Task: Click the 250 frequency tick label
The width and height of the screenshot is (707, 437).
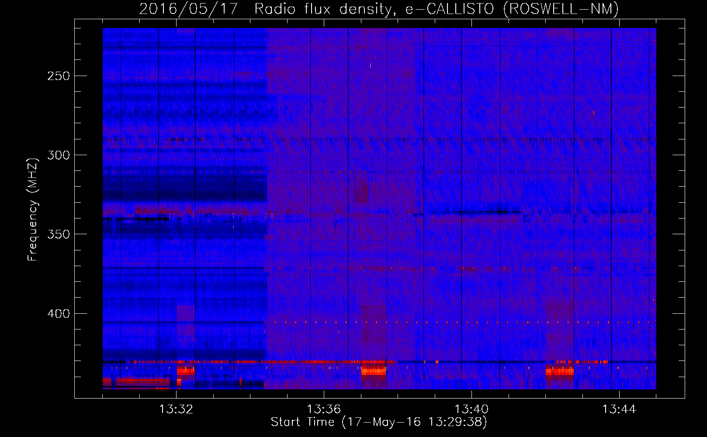Action: pyautogui.click(x=59, y=76)
